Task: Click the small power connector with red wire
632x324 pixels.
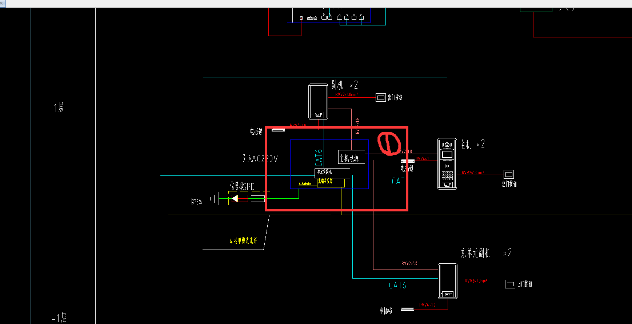Action: click(x=301, y=18)
